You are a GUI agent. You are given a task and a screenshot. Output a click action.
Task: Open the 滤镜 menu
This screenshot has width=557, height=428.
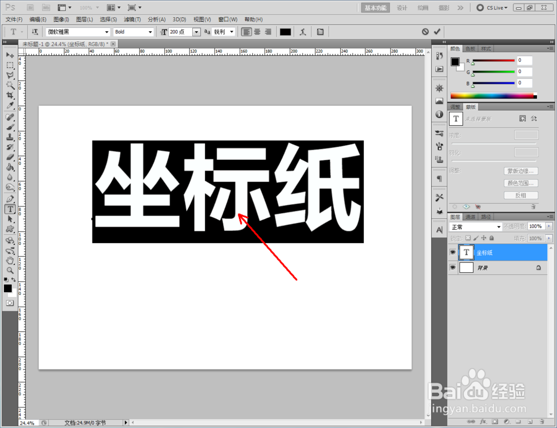point(132,19)
